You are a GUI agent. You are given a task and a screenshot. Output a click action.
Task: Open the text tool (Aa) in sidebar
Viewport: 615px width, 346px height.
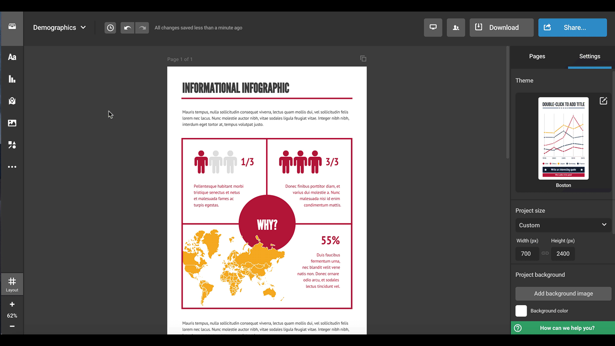coord(12,57)
